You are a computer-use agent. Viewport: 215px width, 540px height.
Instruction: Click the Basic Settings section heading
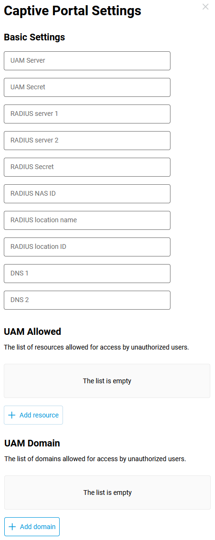[x=35, y=37]
